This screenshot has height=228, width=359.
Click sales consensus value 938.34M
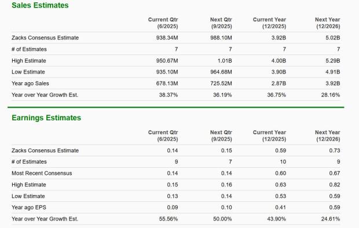[x=167, y=38]
